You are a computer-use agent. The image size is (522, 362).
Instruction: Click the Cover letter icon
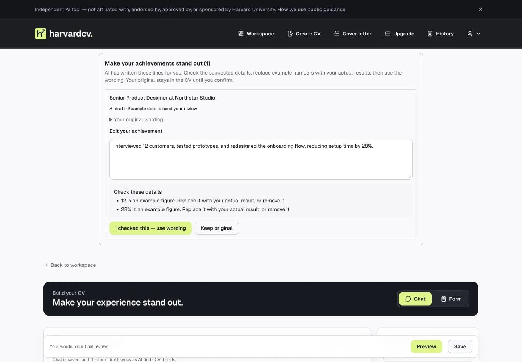[x=337, y=34]
